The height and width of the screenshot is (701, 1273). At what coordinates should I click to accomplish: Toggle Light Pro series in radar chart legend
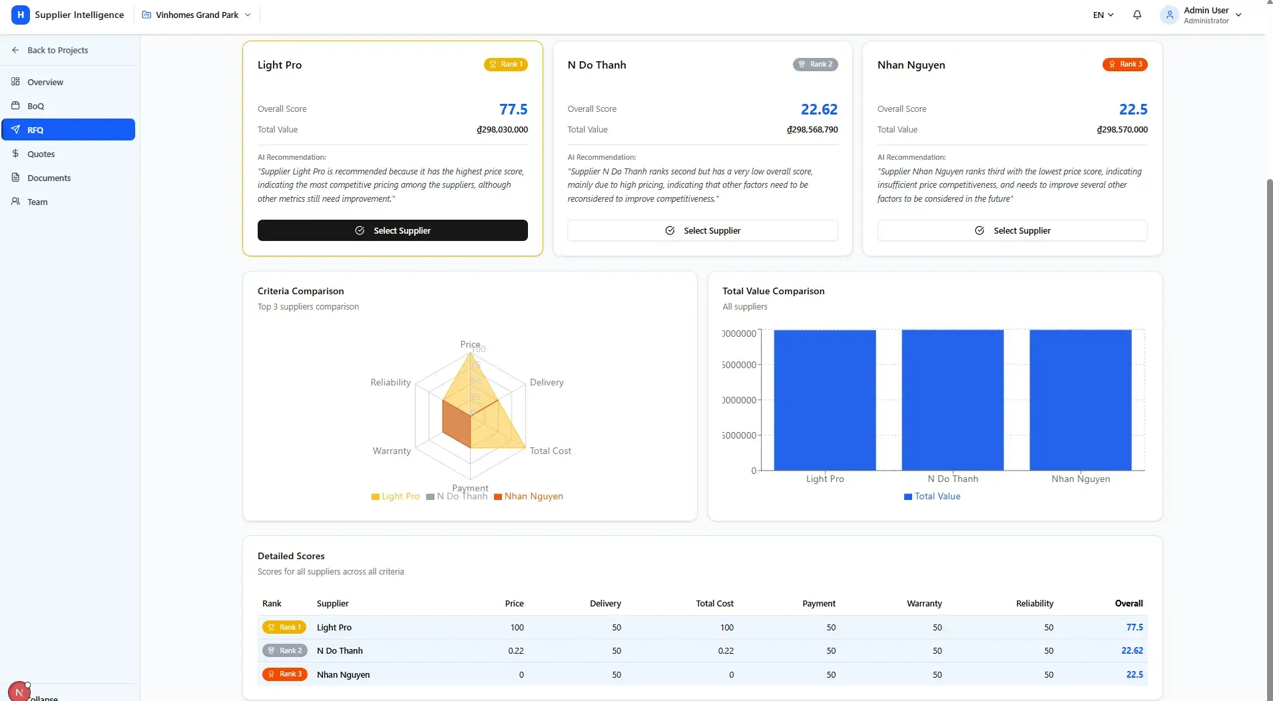tap(395, 497)
